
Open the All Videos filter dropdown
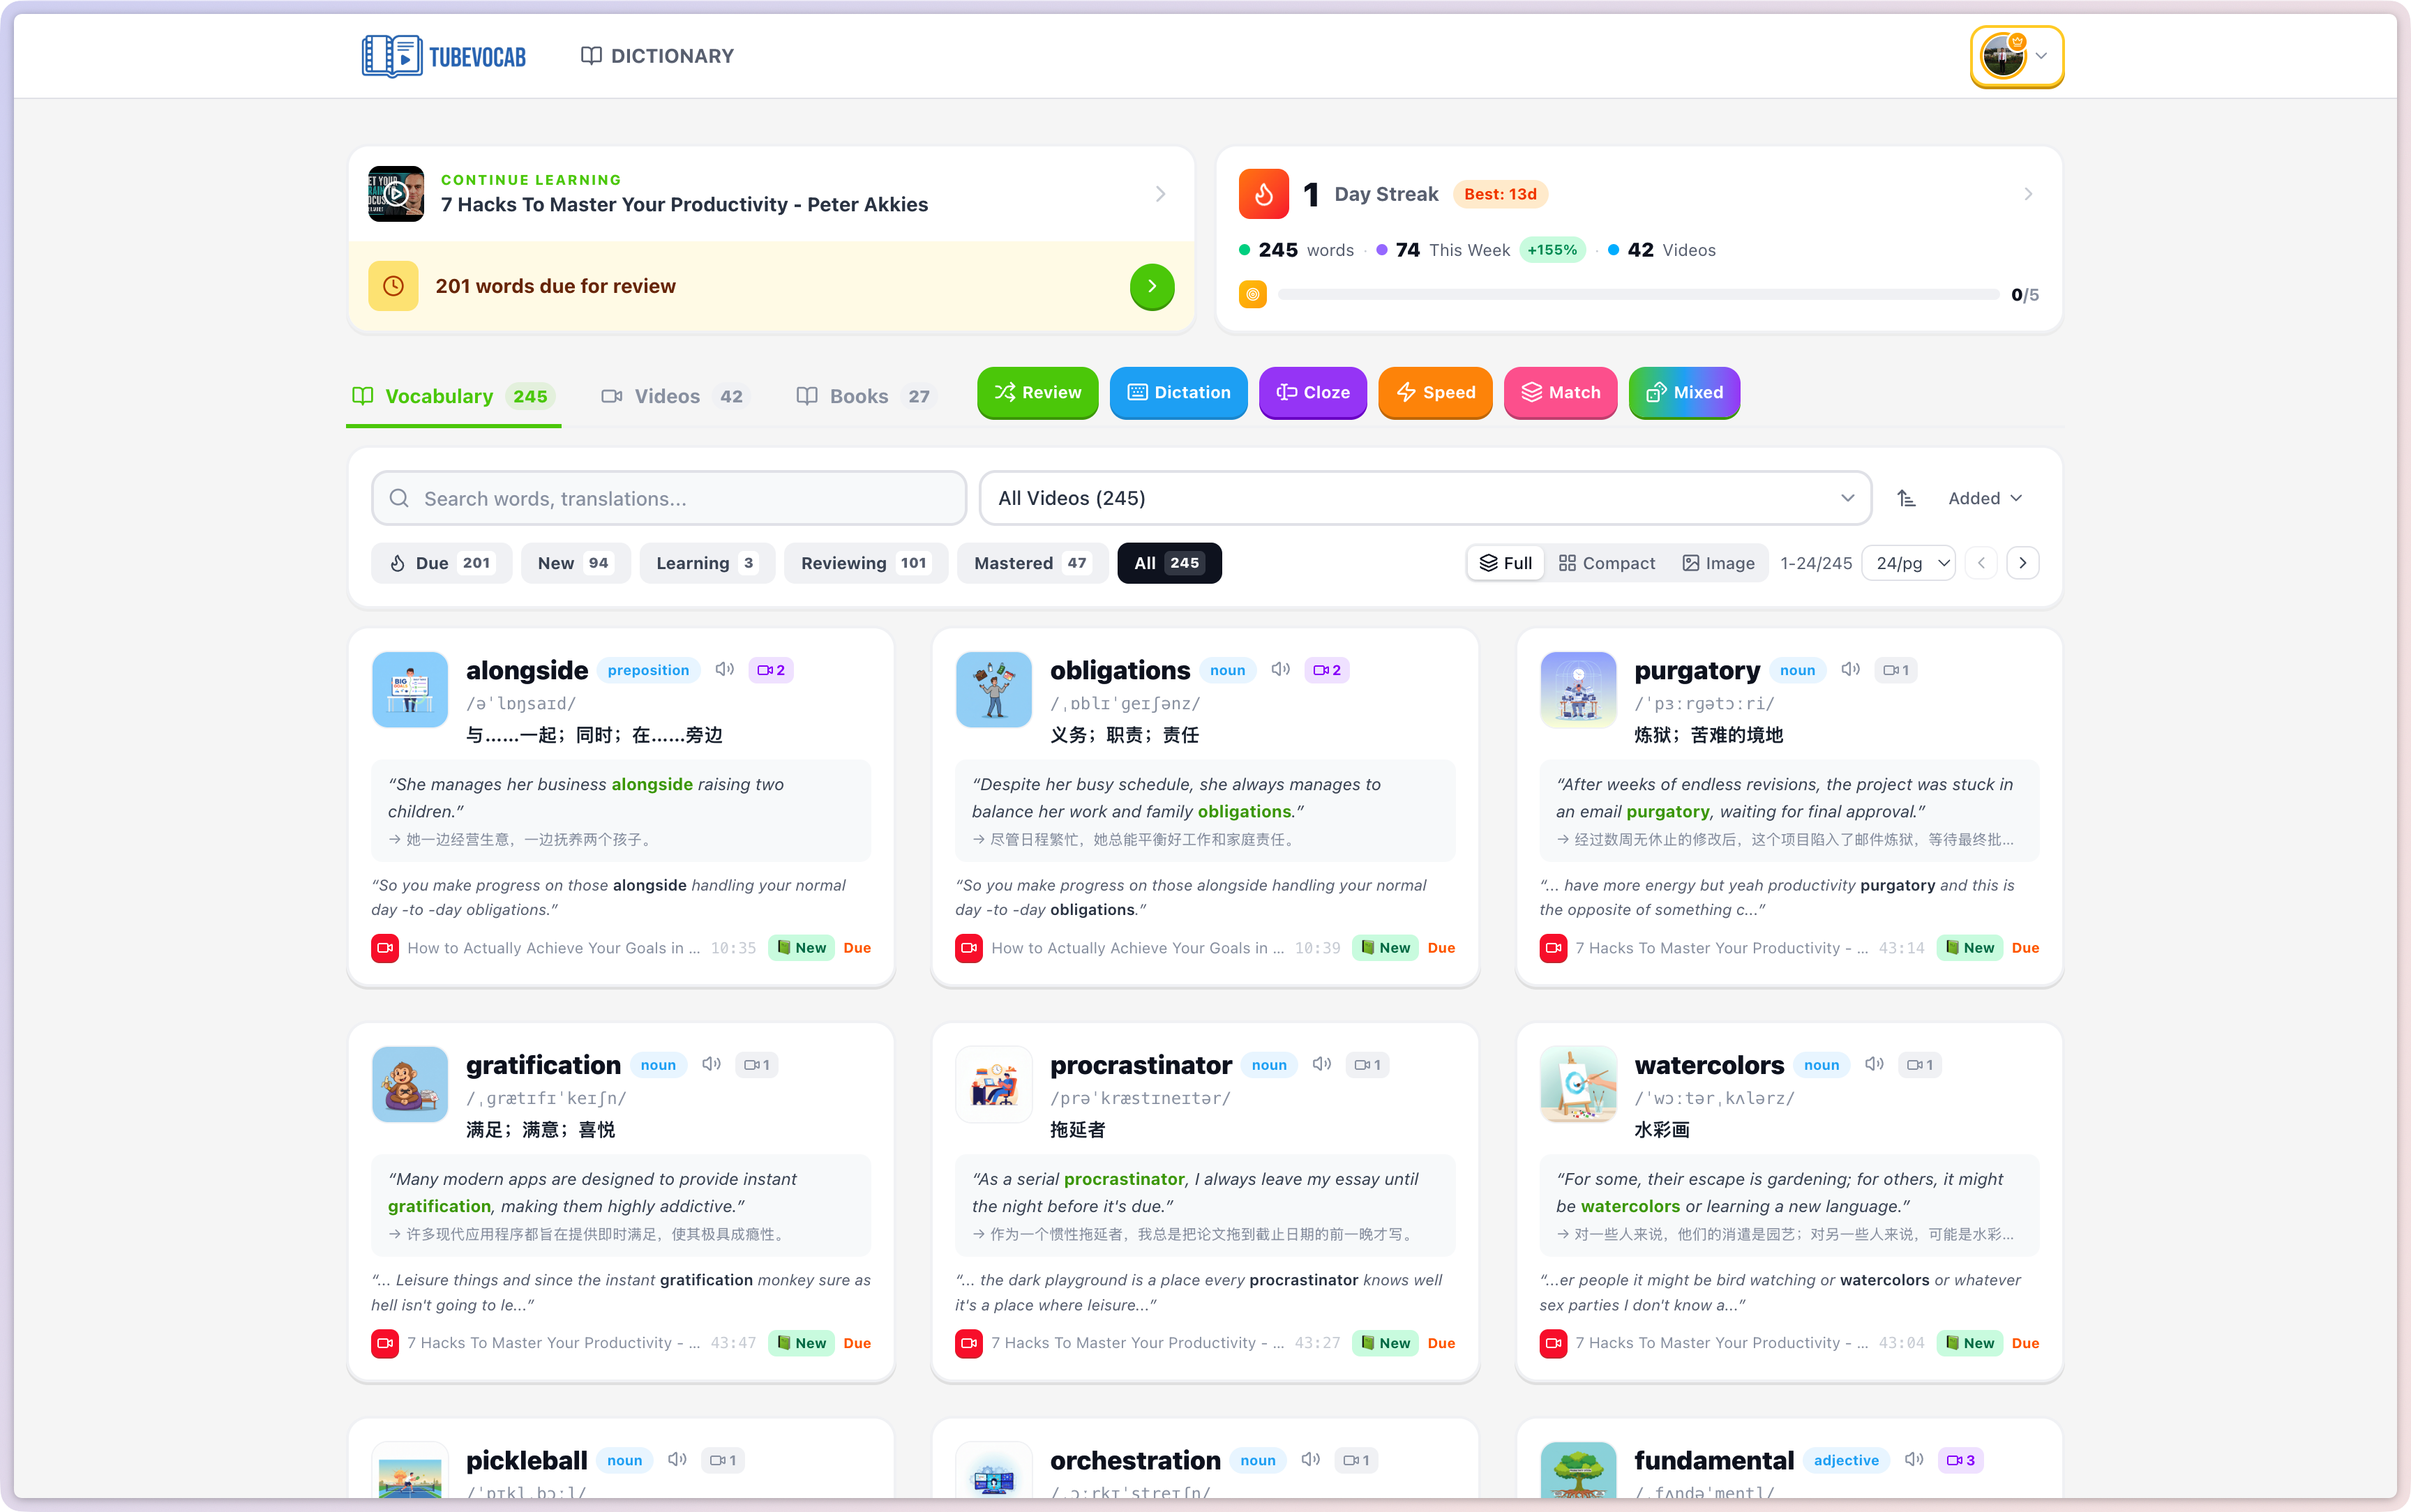tap(1424, 498)
